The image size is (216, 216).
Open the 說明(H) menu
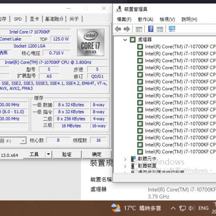[189, 19]
